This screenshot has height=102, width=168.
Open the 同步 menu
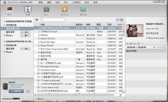click(x=66, y=2)
